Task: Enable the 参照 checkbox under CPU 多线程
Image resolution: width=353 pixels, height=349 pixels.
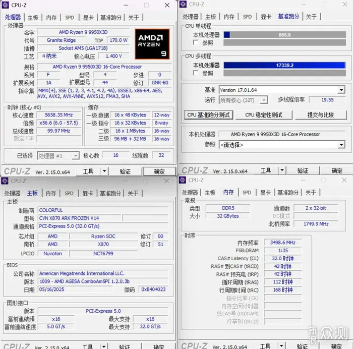Action: coord(196,73)
